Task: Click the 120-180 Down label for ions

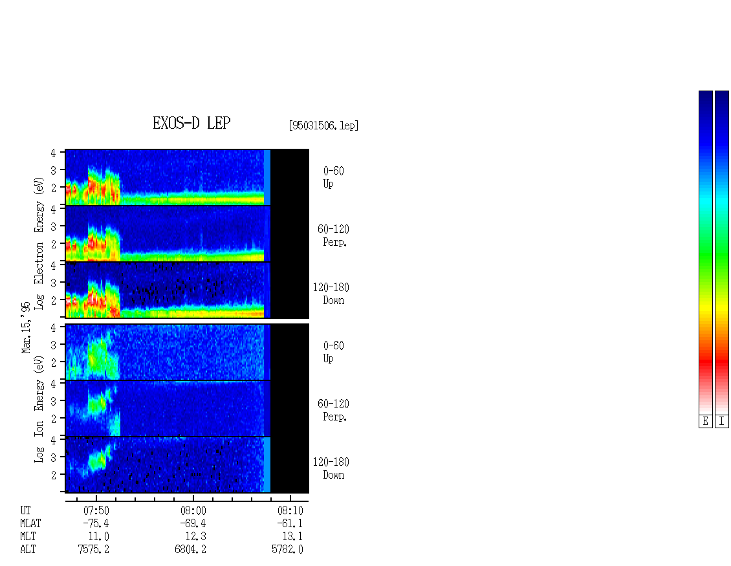Action: coord(331,468)
